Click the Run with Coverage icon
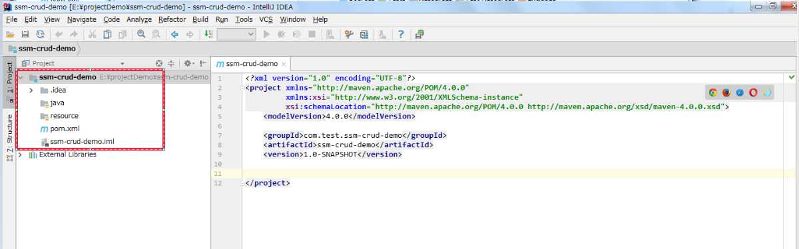799x249 pixels. pyautogui.click(x=296, y=34)
